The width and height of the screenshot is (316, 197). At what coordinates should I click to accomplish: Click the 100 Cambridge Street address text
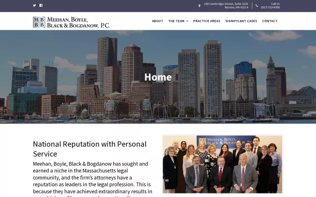click(226, 4)
